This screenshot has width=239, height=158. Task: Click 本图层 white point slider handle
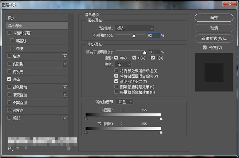click(x=161, y=118)
